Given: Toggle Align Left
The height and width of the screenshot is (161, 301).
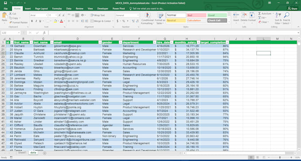Looking at the screenshot, I should [69, 21].
